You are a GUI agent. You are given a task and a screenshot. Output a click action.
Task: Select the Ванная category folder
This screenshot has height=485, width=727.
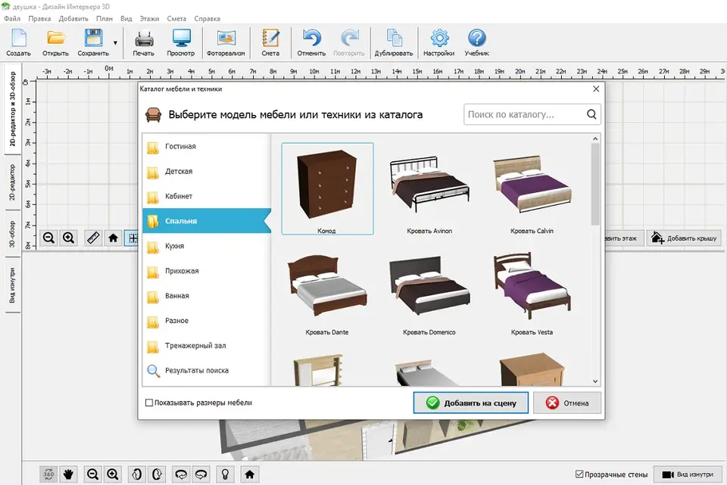pyautogui.click(x=207, y=296)
